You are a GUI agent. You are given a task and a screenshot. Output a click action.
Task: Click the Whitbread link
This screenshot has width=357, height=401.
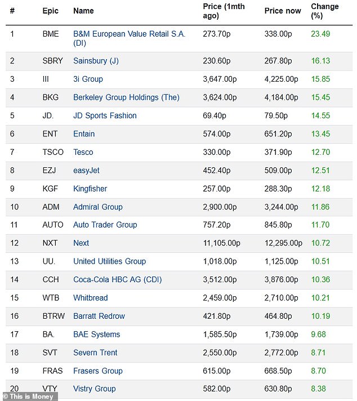[91, 298]
